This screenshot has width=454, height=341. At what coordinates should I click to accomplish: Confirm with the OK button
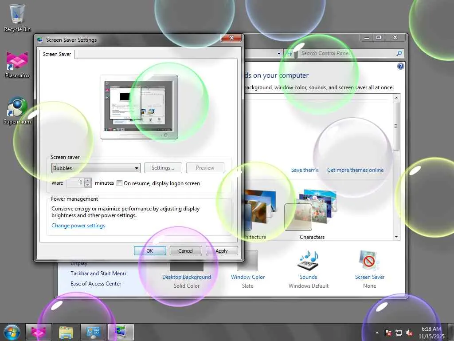coord(150,251)
